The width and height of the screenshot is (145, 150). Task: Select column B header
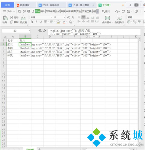(25, 37)
